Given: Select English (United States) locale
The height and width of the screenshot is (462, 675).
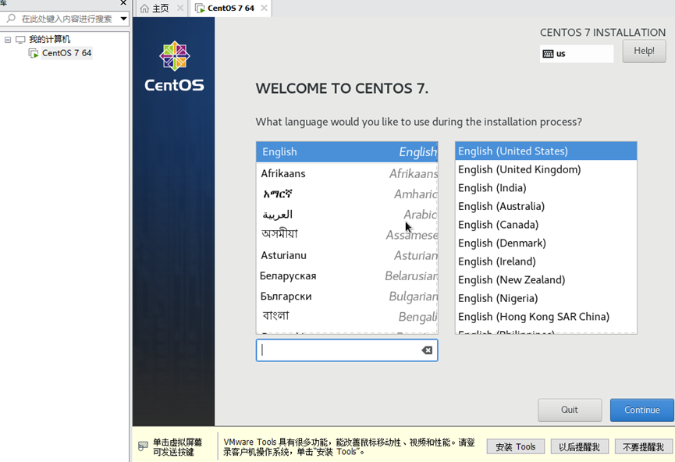Looking at the screenshot, I should [x=546, y=151].
